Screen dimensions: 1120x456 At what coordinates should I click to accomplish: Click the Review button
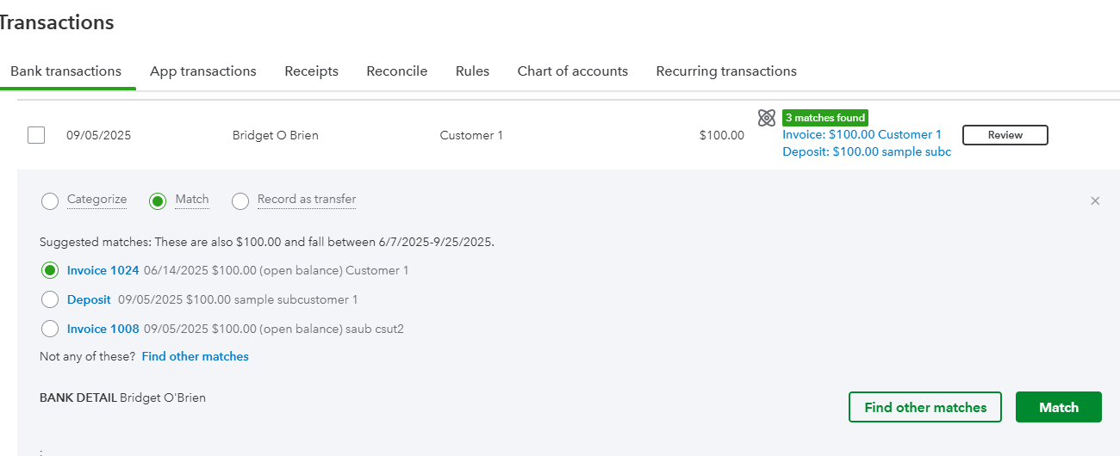point(1005,135)
